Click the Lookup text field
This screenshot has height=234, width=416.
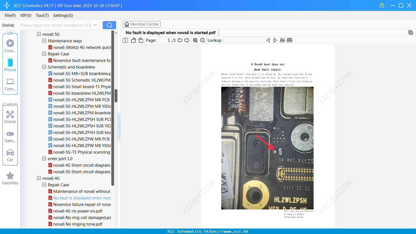[244, 40]
